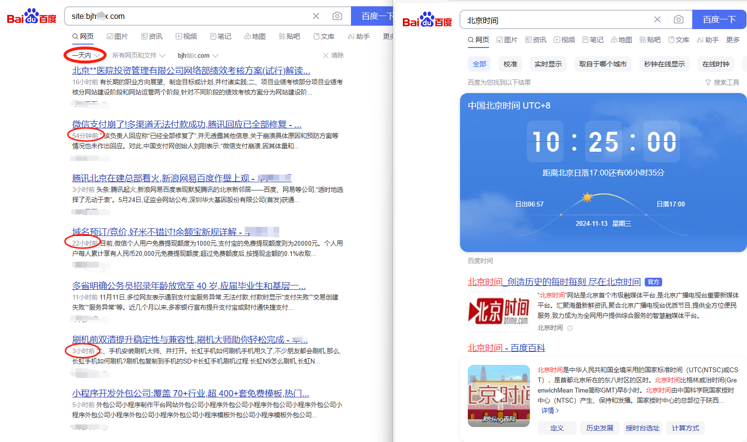Open 北京时间 - 百度百科 link
Screen dimensions: 747x442
point(507,347)
